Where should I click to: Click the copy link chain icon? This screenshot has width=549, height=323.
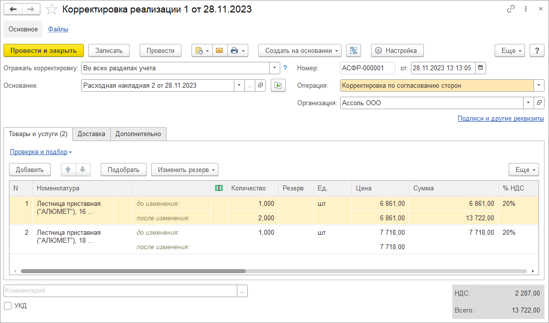click(x=511, y=9)
